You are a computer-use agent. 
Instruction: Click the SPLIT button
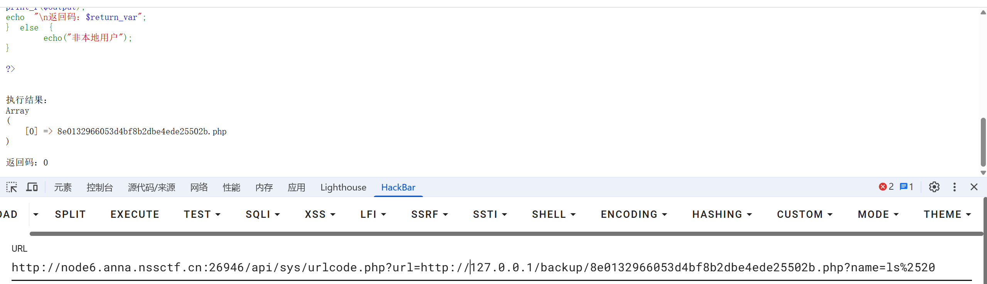[x=70, y=214]
